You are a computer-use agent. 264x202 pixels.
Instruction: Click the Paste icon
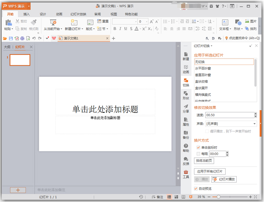(x=8, y=23)
